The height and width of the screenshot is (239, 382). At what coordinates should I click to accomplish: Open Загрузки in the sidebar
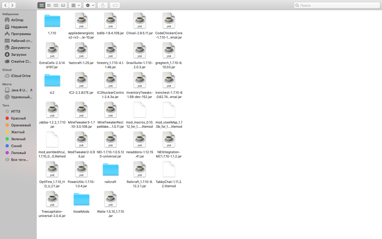(18, 54)
